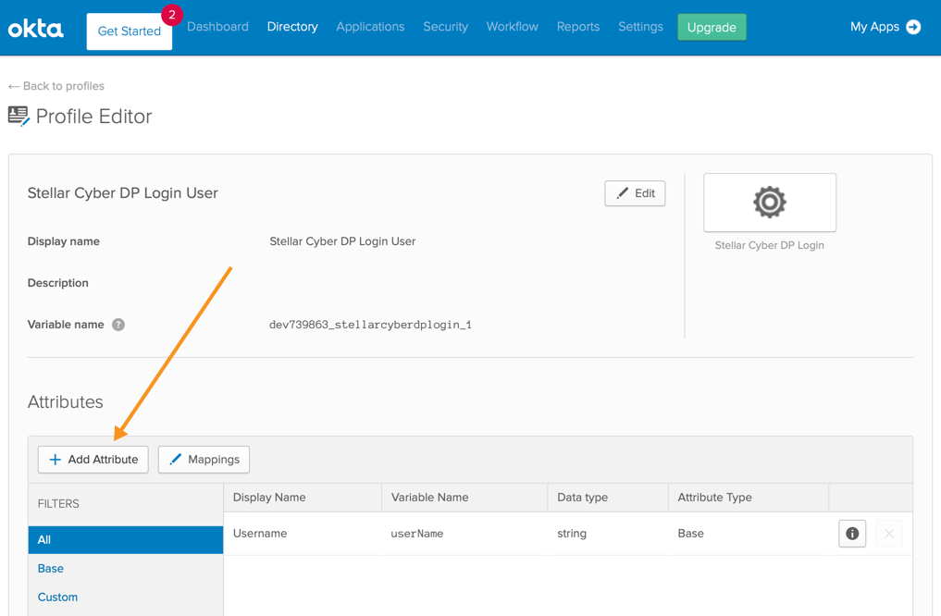This screenshot has width=941, height=616.
Task: Select the All filter
Action: pos(126,540)
